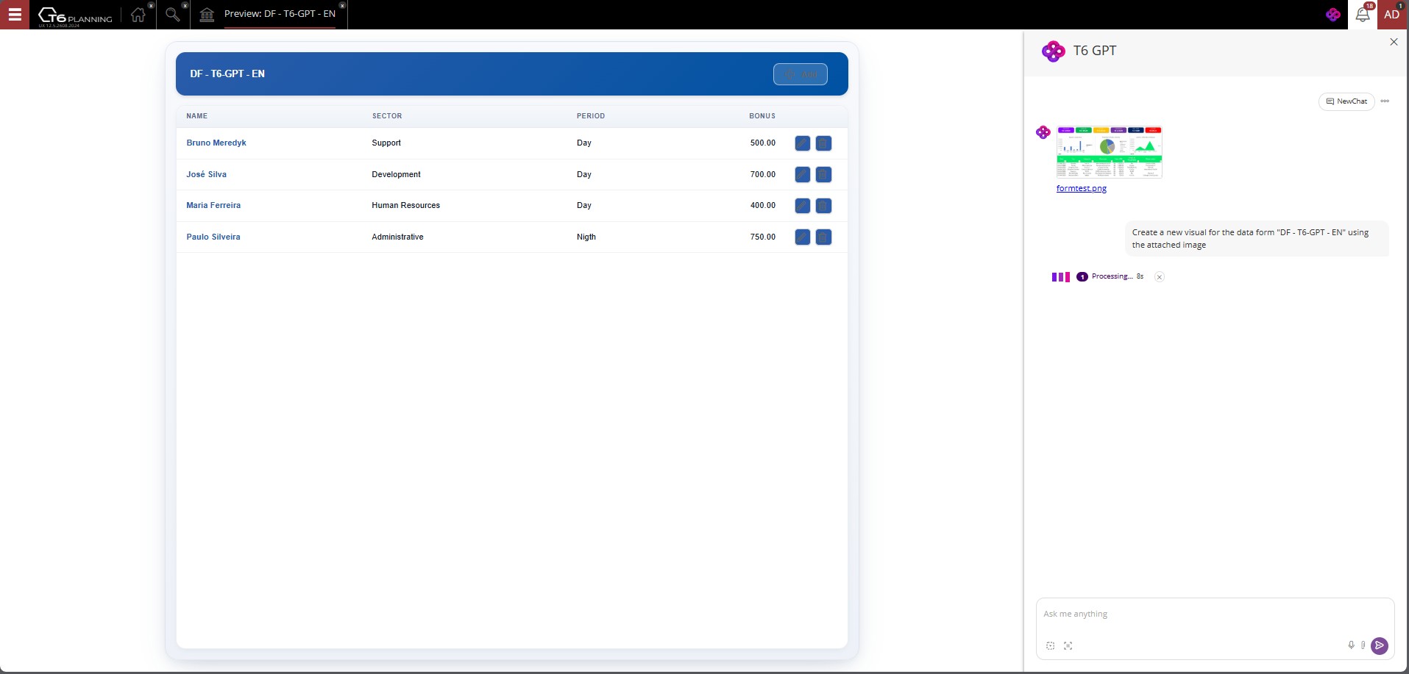1409x674 pixels.
Task: Open T6 GPT assistant icon in top bar
Action: pyautogui.click(x=1332, y=15)
